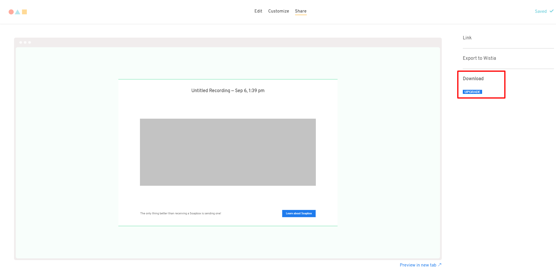Screen dimensions: 556x270
Task: Click the checkmark icon beside Saved
Action: coord(551,11)
